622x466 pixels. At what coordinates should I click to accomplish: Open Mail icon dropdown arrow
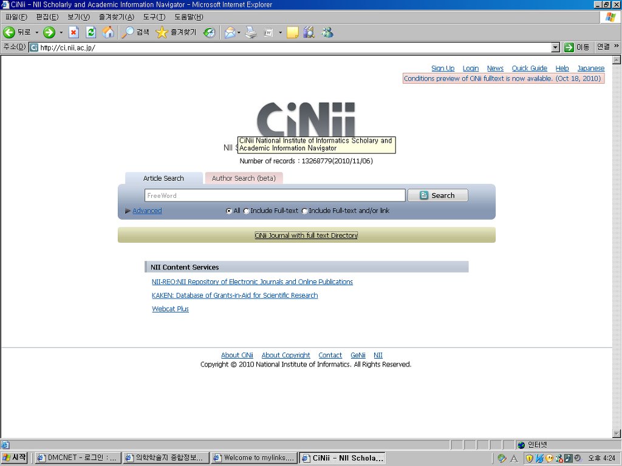[x=239, y=33]
